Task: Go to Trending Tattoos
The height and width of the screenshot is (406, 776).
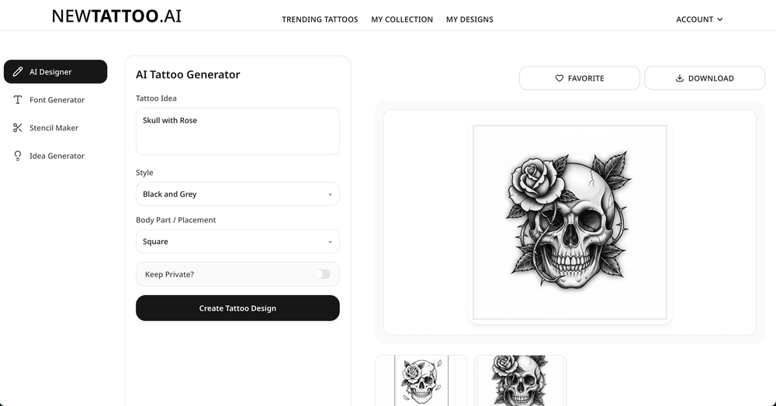Action: [320, 19]
